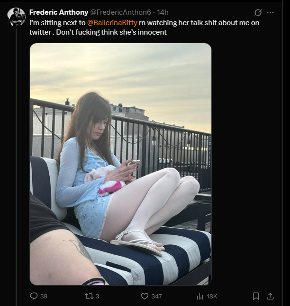Like the post with the heart icon
Viewport: 290px width, 306px height.
click(x=145, y=296)
